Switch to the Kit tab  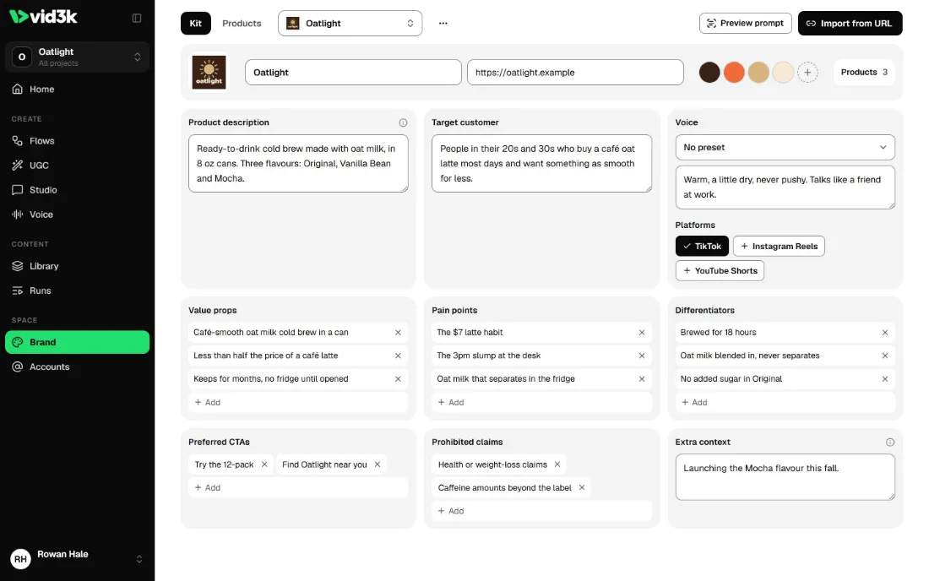pos(196,23)
